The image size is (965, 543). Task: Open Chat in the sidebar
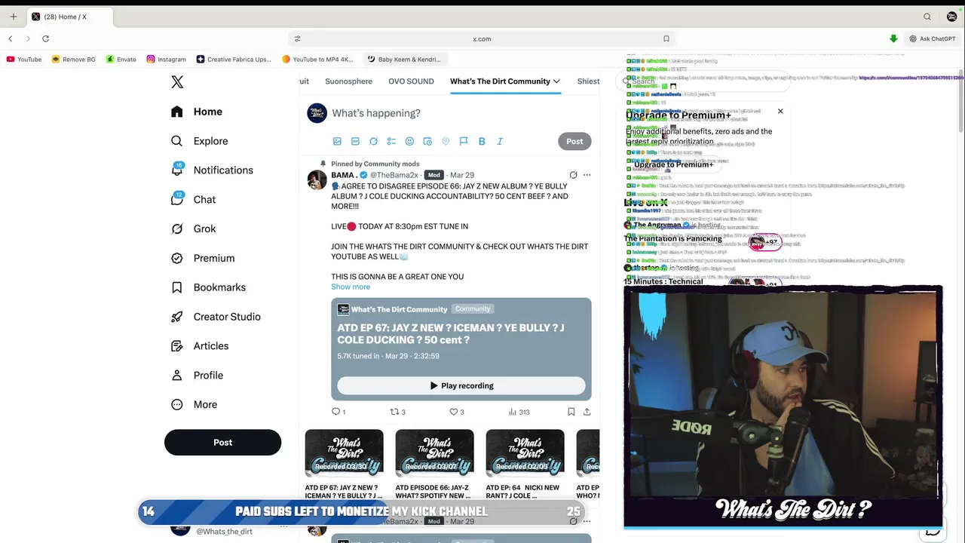pyautogui.click(x=193, y=200)
